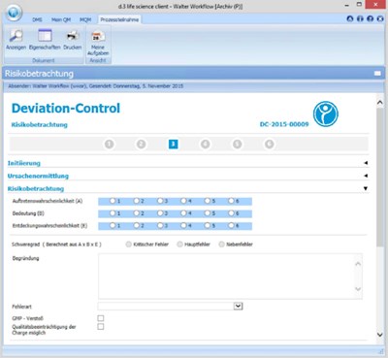Click the Anzeigen magnifier icon
Image resolution: width=388 pixels, height=358 pixels.
tap(16, 36)
